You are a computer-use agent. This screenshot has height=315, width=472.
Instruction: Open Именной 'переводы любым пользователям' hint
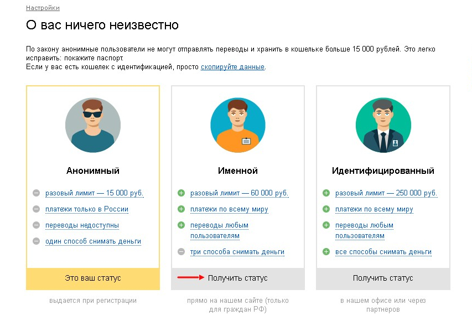(219, 231)
